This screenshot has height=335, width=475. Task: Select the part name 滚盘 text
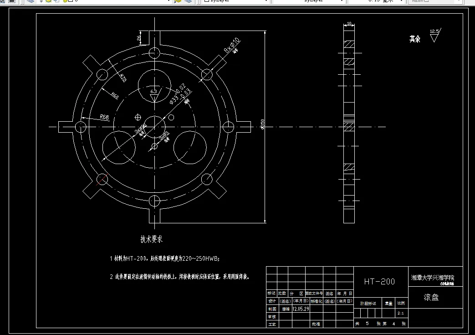[431, 297]
